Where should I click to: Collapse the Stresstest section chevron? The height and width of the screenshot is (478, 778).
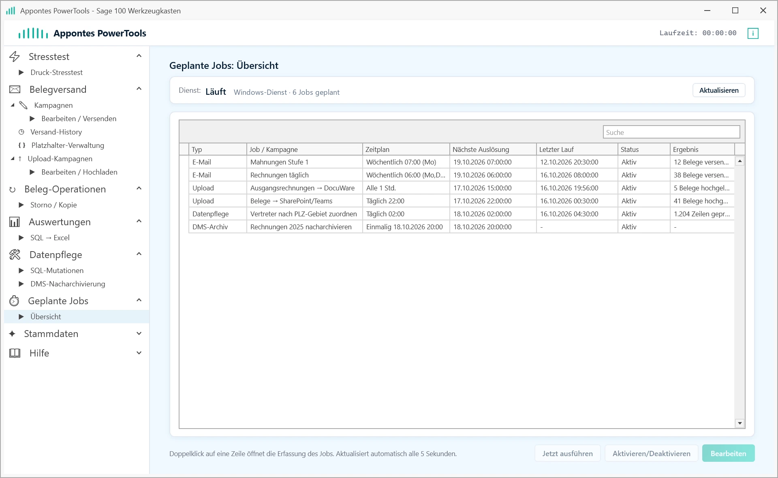point(139,56)
